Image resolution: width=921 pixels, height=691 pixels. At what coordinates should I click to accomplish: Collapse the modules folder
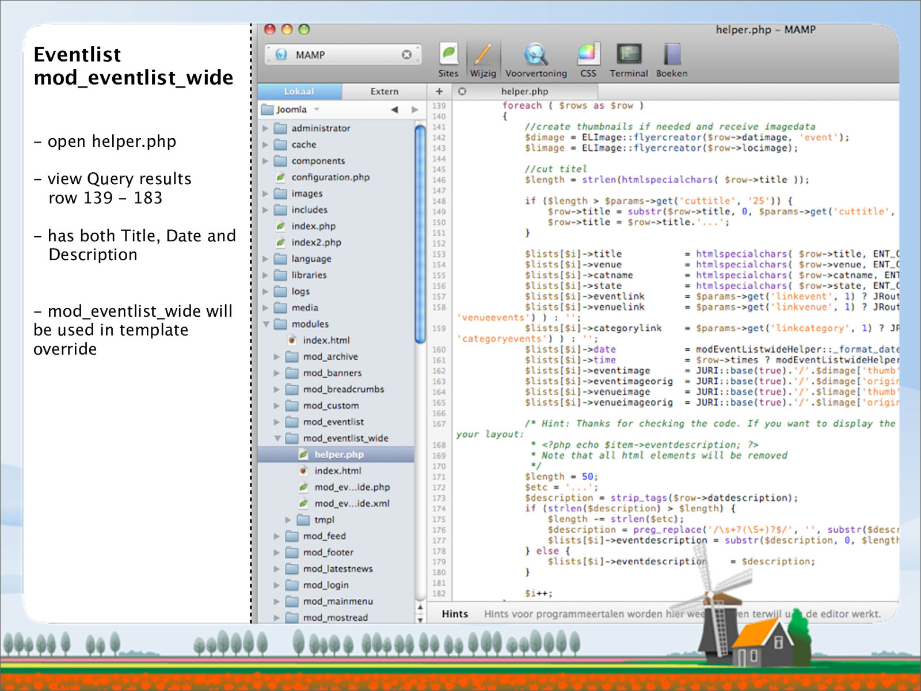(266, 324)
